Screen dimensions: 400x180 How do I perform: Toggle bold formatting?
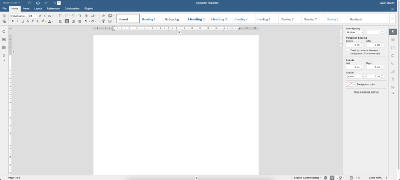coord(12,21)
